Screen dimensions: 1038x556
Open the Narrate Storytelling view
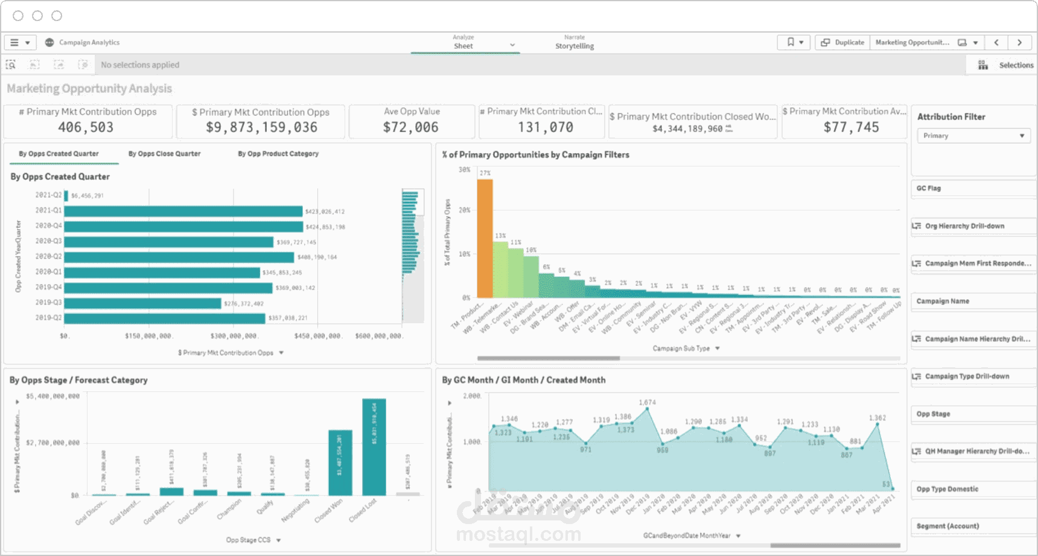575,42
